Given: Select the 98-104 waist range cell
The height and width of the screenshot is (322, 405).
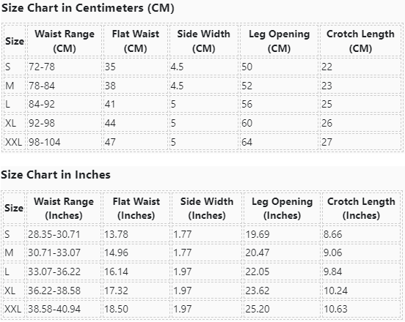Looking at the screenshot, I should pos(65,142).
